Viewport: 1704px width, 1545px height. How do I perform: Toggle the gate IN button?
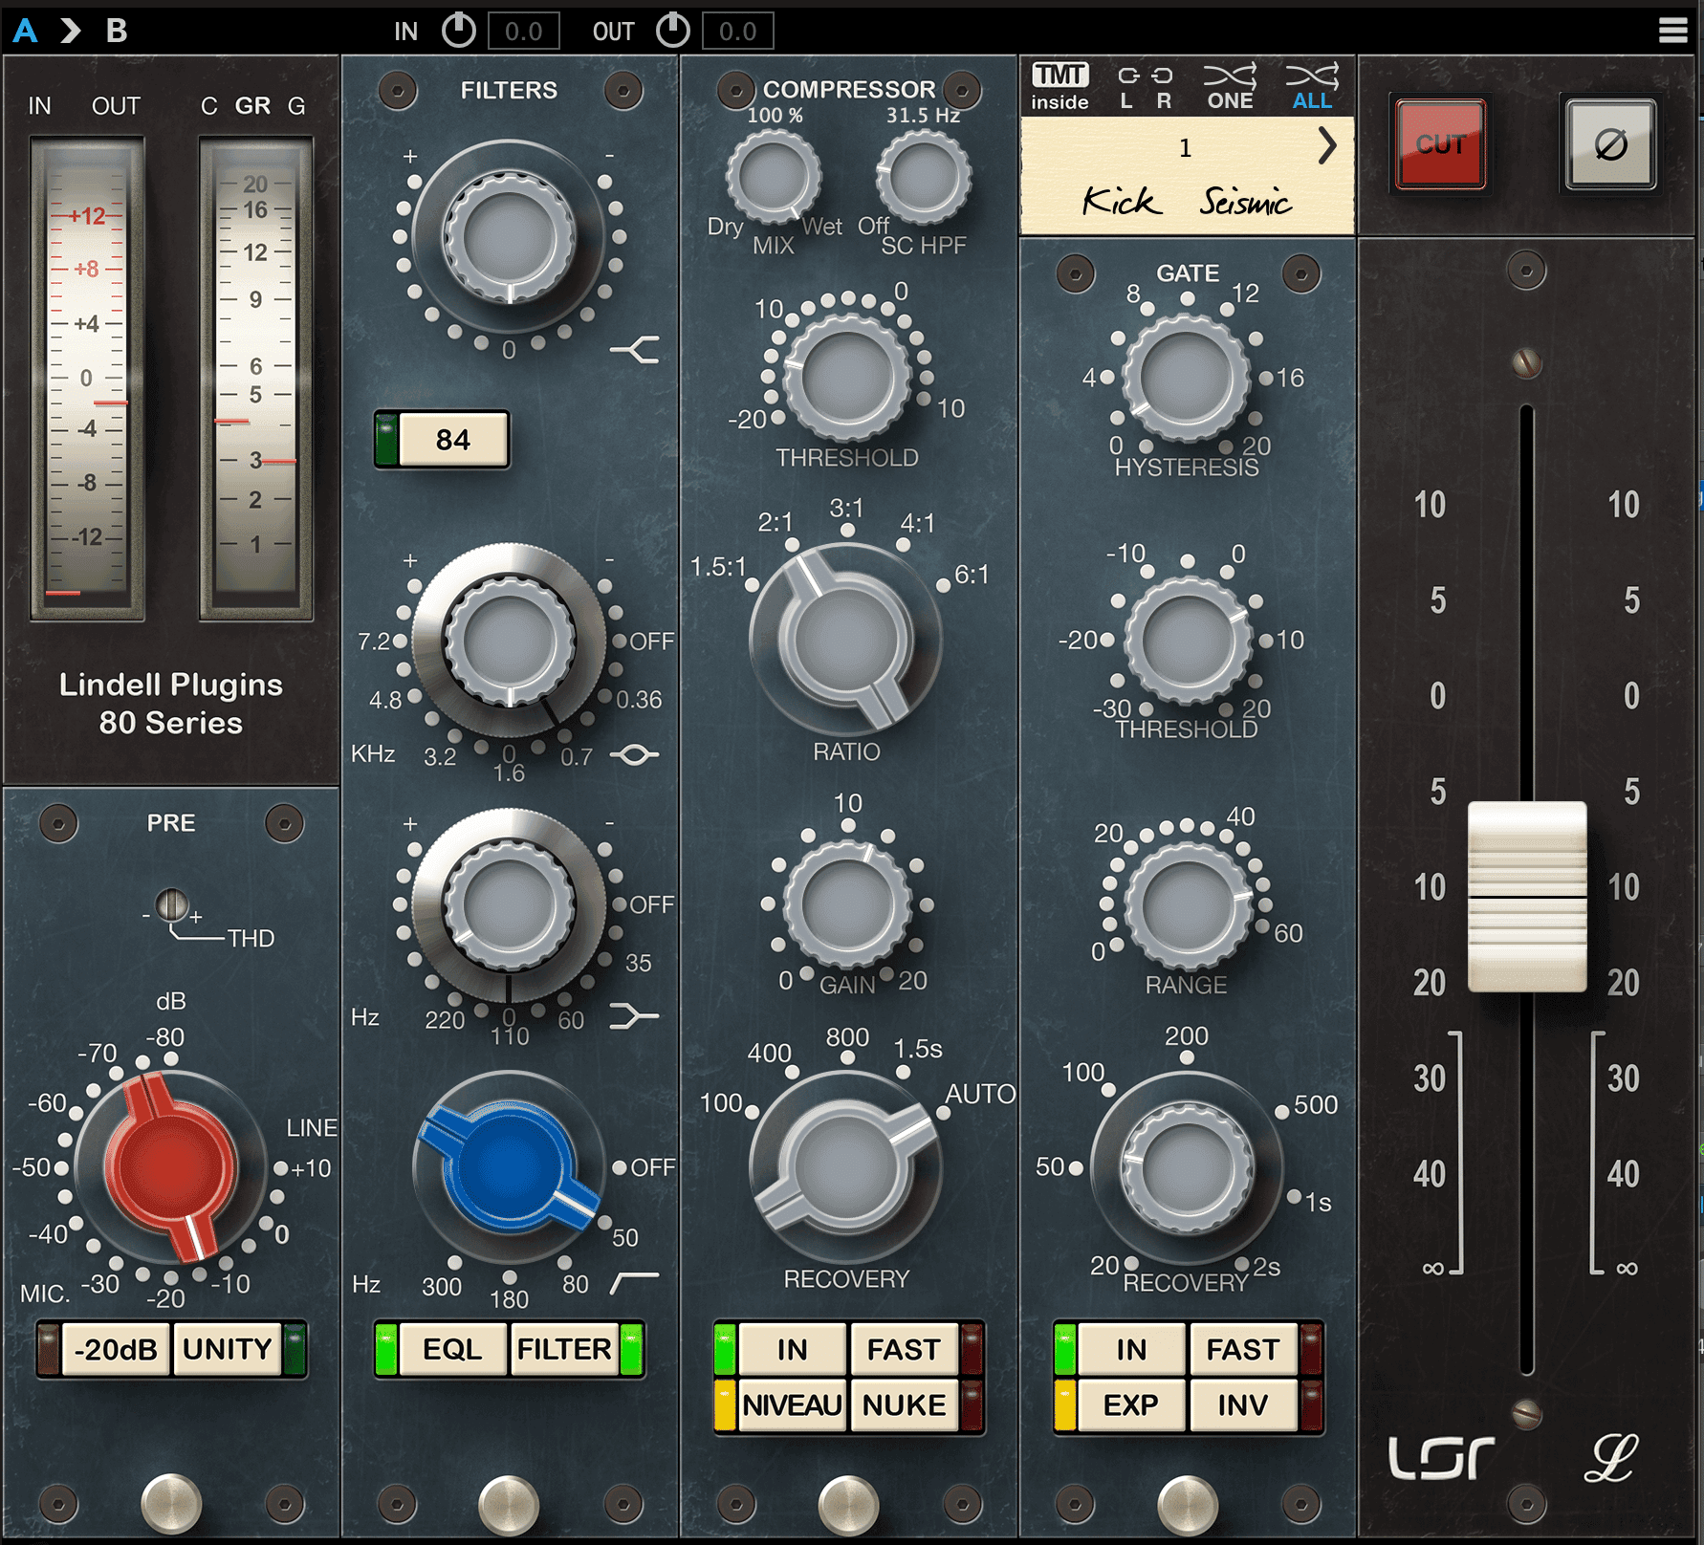(x=1131, y=1349)
